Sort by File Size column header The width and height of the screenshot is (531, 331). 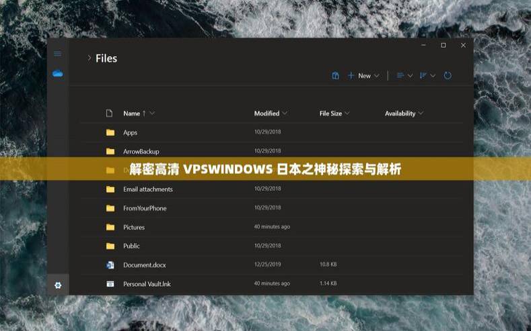click(x=330, y=113)
